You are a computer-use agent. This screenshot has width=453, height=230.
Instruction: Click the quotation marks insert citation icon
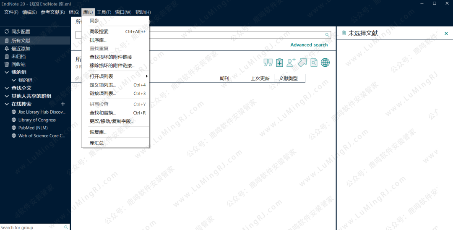click(268, 63)
